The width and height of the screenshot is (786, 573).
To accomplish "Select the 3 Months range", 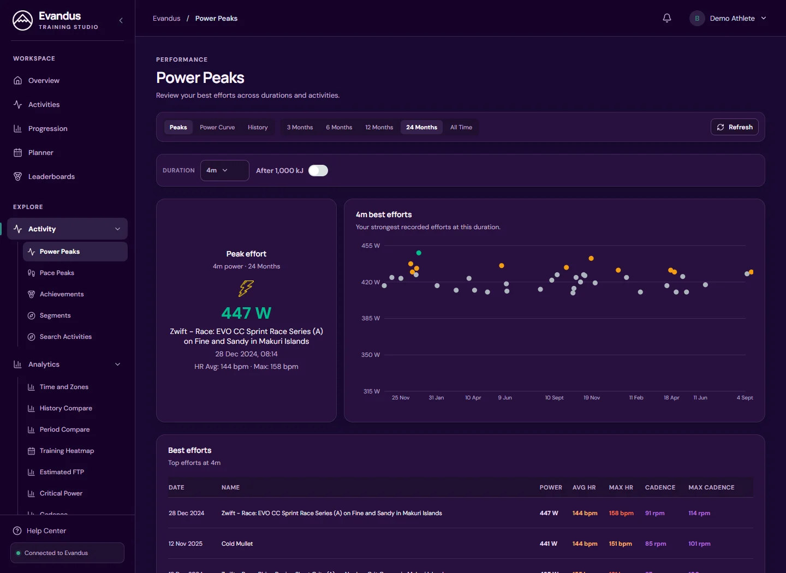I will tap(300, 127).
